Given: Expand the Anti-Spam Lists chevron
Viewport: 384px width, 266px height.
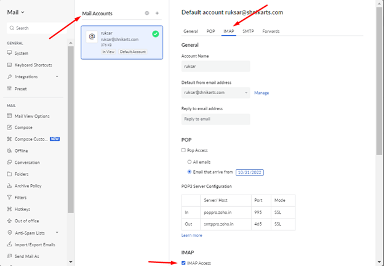Looking at the screenshot, I should coord(57,232).
